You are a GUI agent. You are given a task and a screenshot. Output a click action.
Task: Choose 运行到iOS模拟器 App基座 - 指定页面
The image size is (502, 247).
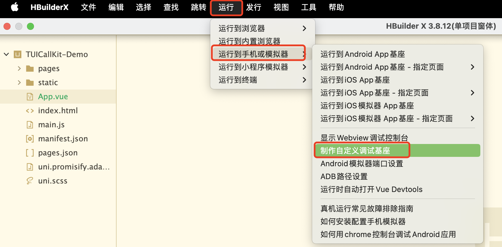point(398,119)
